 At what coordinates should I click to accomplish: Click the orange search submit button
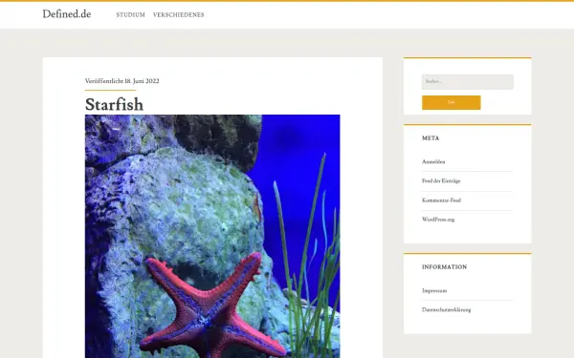[451, 103]
